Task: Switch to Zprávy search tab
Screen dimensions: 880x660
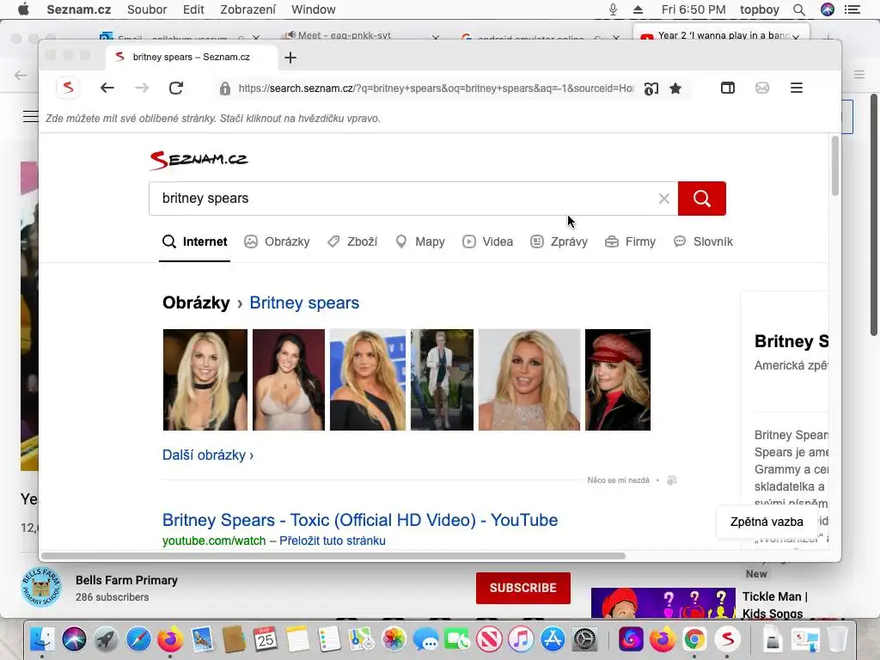Action: 559,241
